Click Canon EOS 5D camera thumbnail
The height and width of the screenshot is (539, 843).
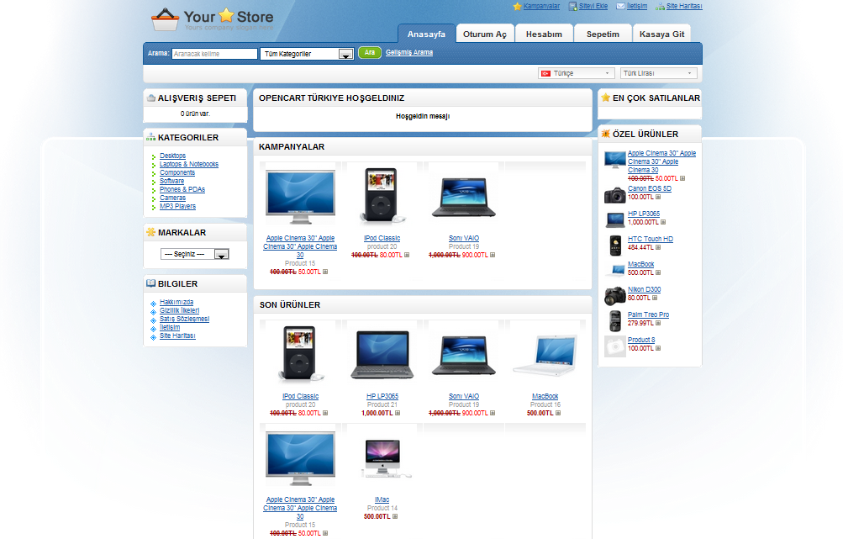pos(614,195)
